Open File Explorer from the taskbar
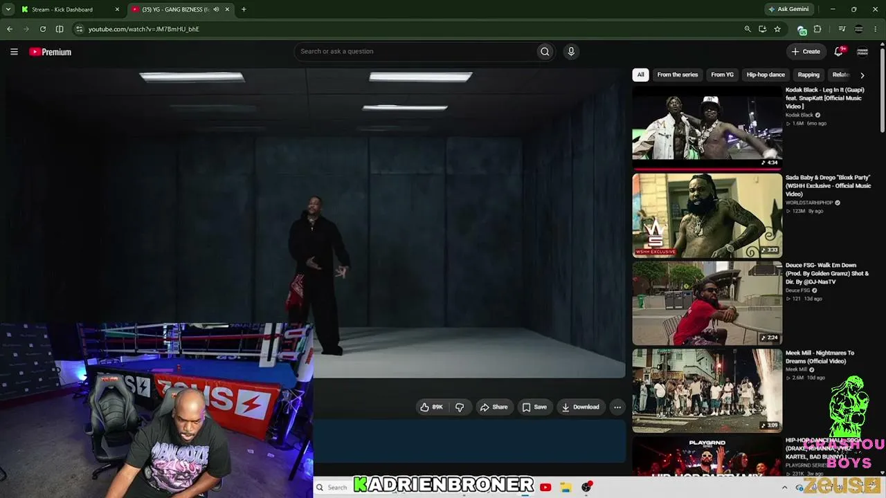886x498 pixels. click(x=566, y=488)
